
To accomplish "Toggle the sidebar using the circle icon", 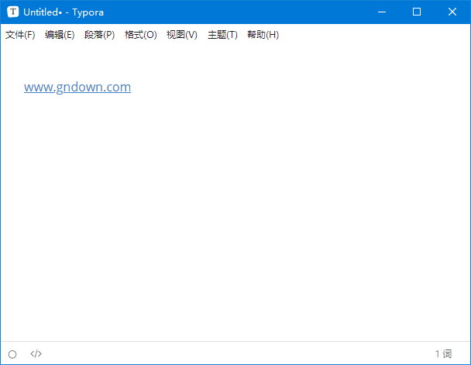I will tap(12, 354).
